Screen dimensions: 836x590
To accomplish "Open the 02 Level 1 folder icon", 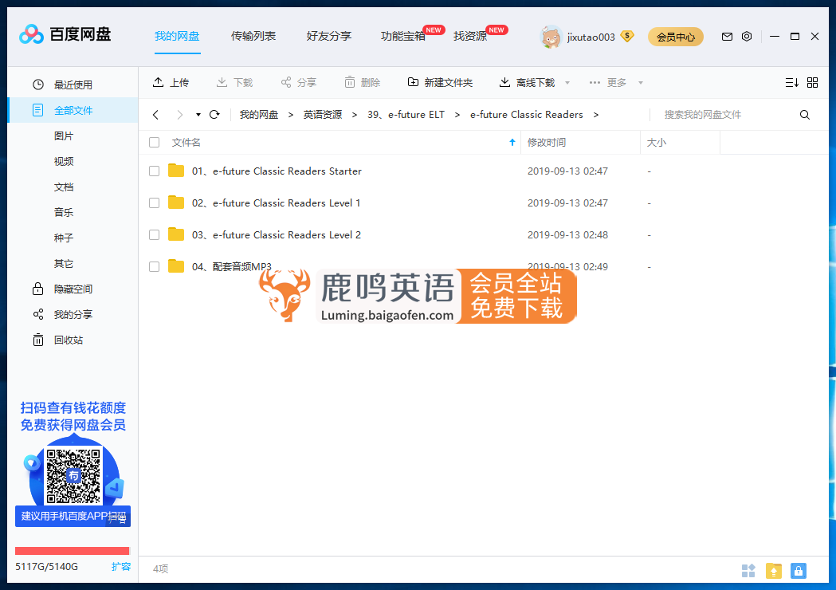I will point(176,203).
